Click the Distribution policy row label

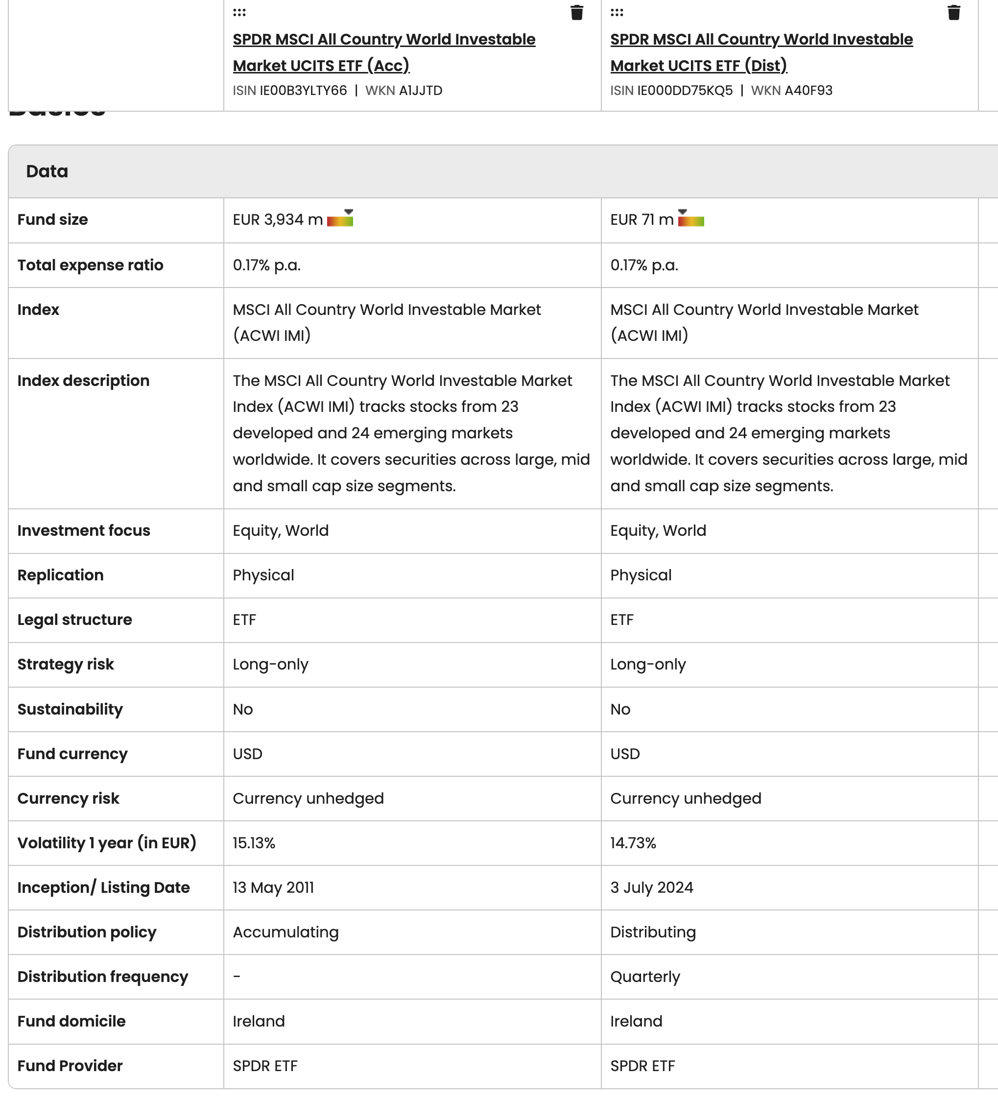[87, 932]
